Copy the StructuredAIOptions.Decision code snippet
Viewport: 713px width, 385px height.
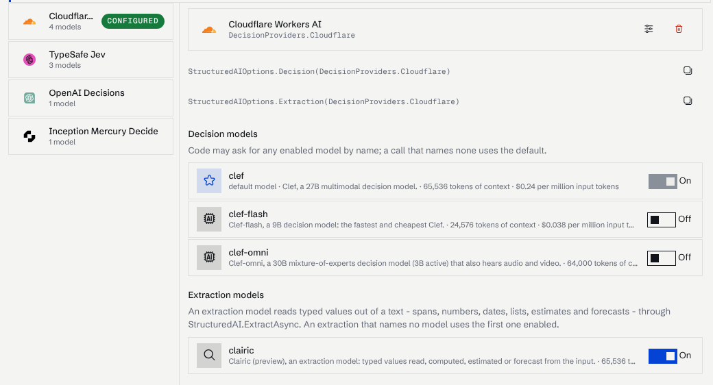[688, 71]
